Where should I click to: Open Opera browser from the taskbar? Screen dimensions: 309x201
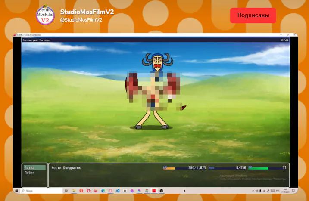click(88, 191)
